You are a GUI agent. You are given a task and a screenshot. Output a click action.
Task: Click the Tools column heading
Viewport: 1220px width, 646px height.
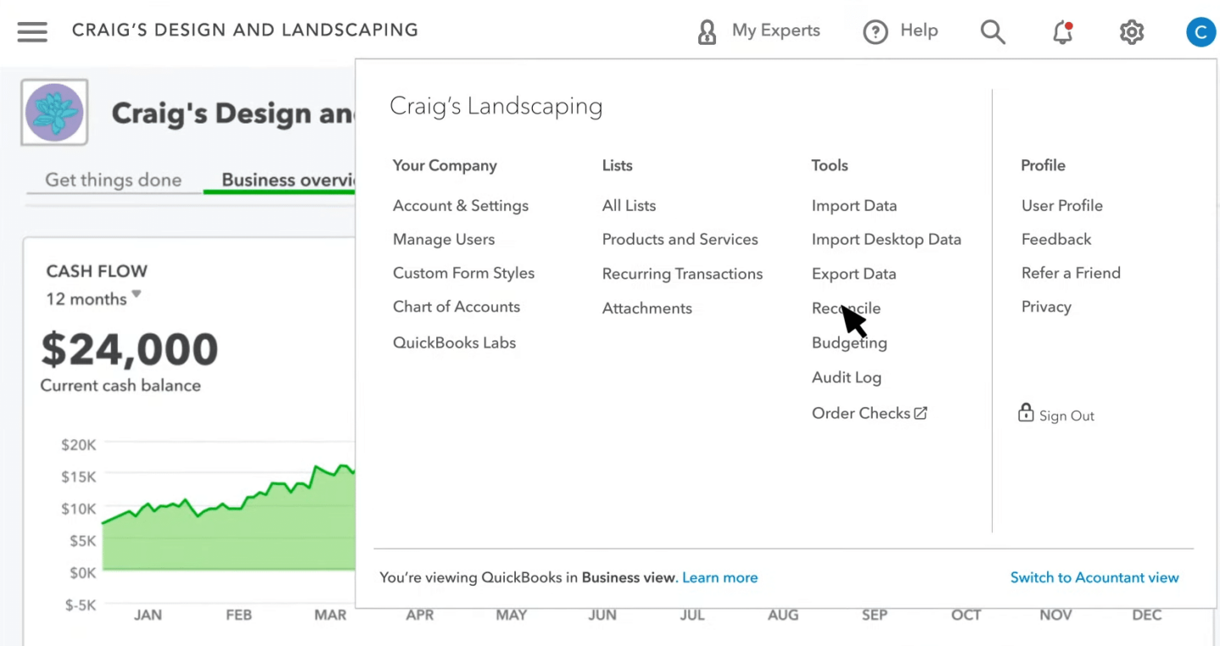[829, 166]
